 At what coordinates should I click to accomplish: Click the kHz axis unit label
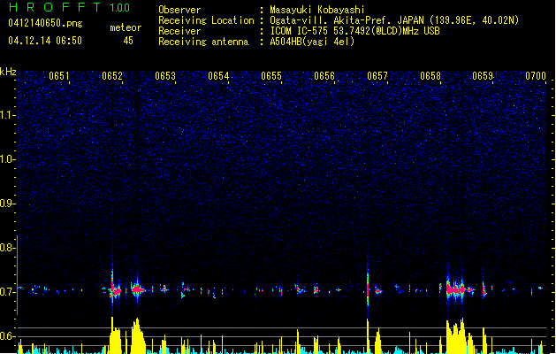pos(8,72)
